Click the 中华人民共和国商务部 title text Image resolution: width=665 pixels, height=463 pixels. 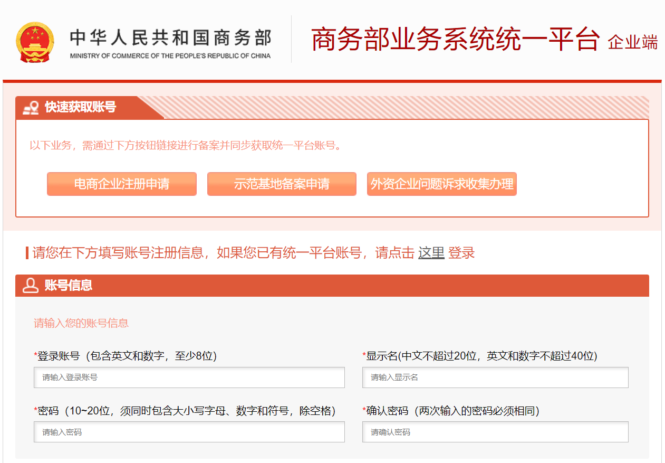(170, 38)
